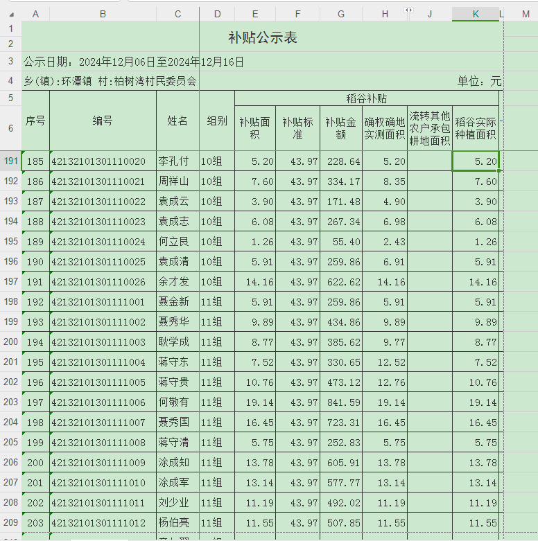The image size is (538, 541).
Task: Click sequence number cell 203
Action: point(35,522)
